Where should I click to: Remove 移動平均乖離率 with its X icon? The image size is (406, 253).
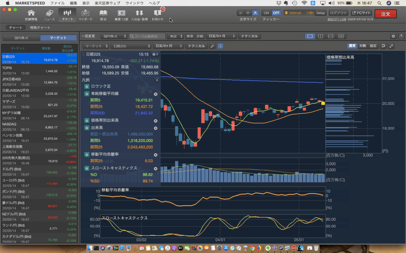click(156, 155)
